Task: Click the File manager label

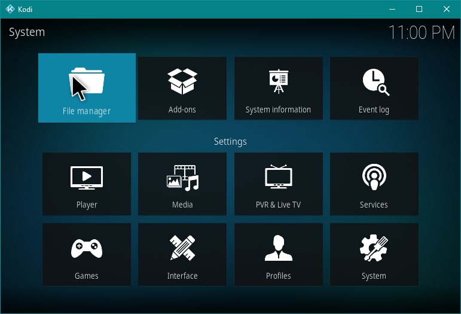Action: click(x=87, y=111)
